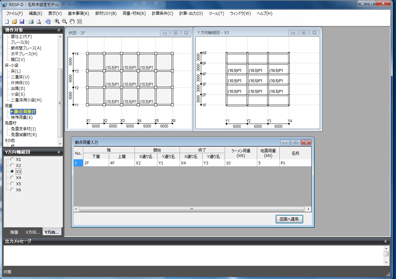
Task: Minimize the Y方向軸組図 - X3 window
Action: click(293, 33)
